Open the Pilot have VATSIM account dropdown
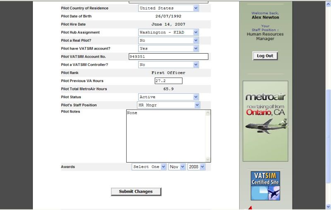 pos(168,49)
